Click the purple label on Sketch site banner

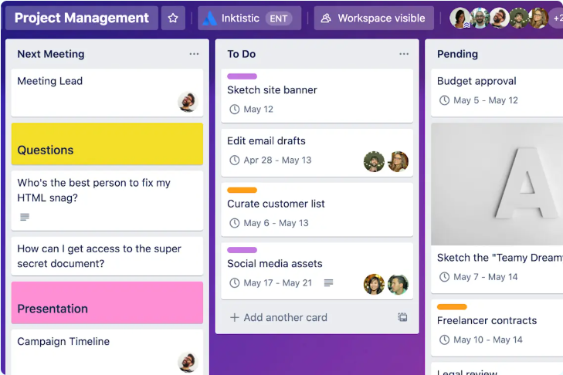coord(242,76)
